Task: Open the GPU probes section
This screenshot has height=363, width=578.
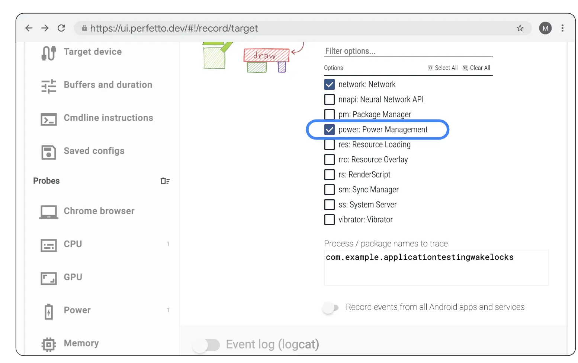Action: point(73,277)
